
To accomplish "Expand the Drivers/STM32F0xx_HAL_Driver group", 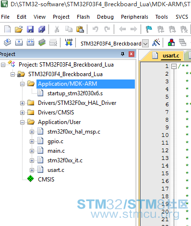I will 22,103.
